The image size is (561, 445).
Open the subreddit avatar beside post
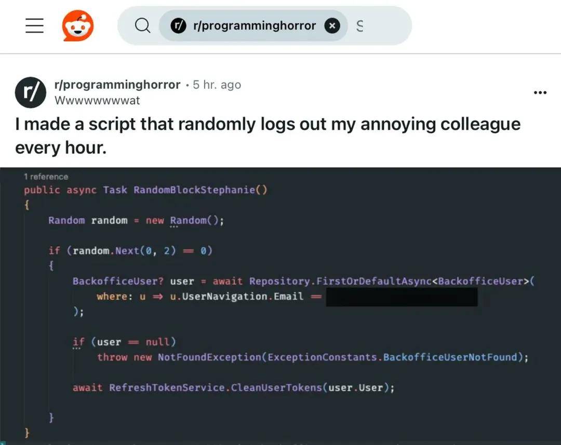(x=31, y=92)
